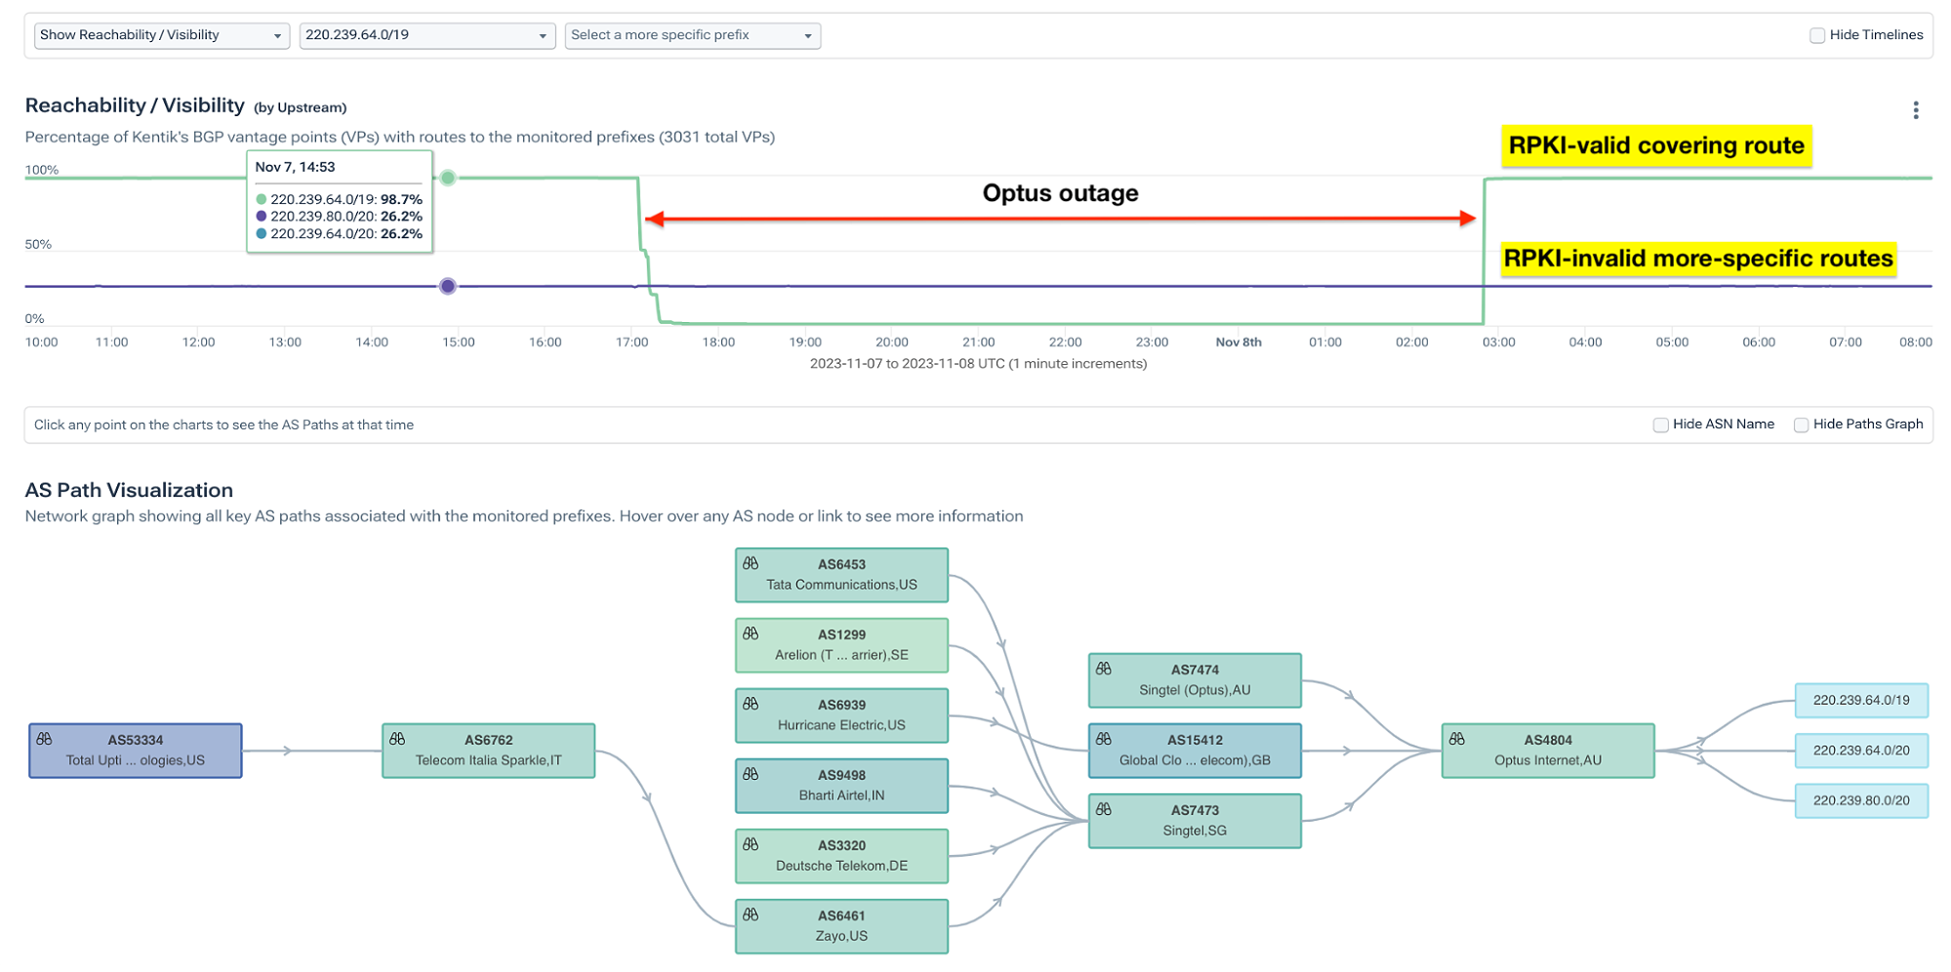Click the AS7473 Singtel,SG node
Viewport: 1951px width, 972px height.
click(1195, 821)
